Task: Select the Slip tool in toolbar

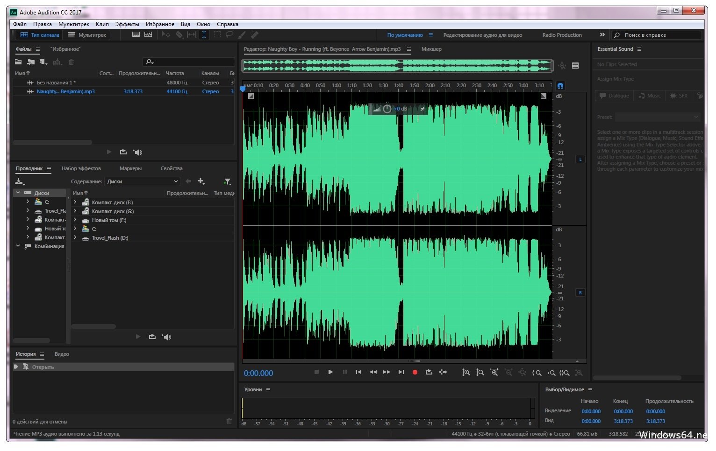Action: 192,35
